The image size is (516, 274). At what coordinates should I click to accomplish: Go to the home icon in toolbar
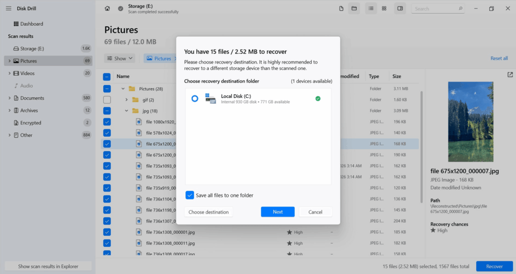coord(107,9)
